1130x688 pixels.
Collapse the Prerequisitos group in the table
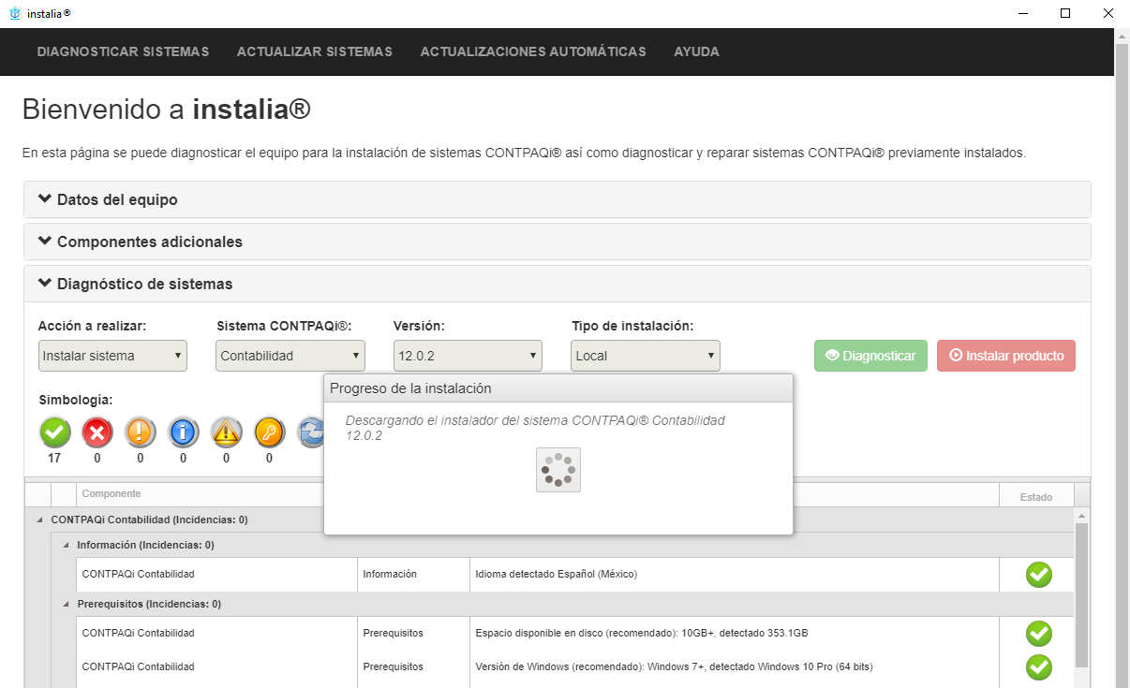66,605
